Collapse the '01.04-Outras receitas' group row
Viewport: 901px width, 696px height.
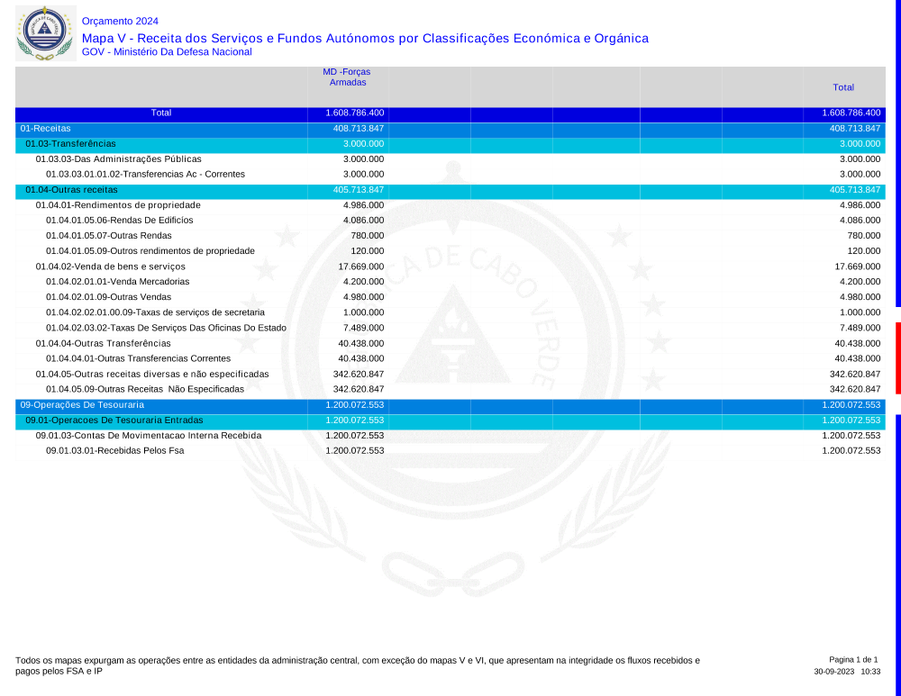(71, 190)
